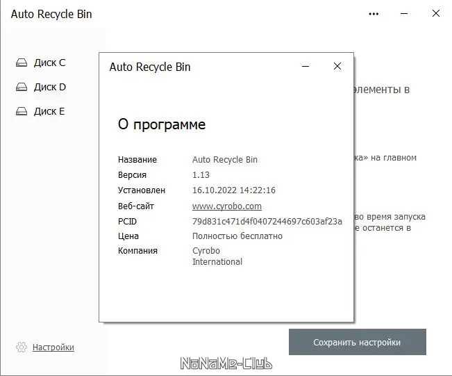Click the installed date 16.10.2022 value

pyautogui.click(x=234, y=190)
